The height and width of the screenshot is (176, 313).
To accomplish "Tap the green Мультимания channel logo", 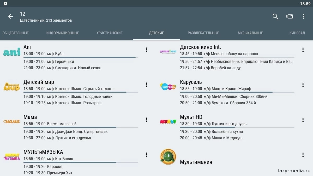I will click(x=168, y=157).
